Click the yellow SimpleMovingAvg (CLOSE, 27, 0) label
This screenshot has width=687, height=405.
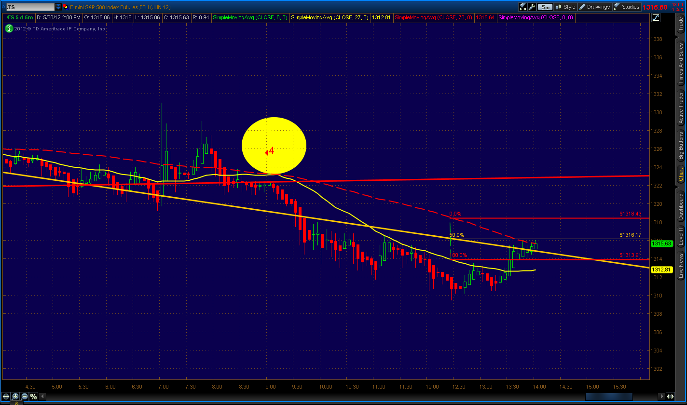pos(330,17)
